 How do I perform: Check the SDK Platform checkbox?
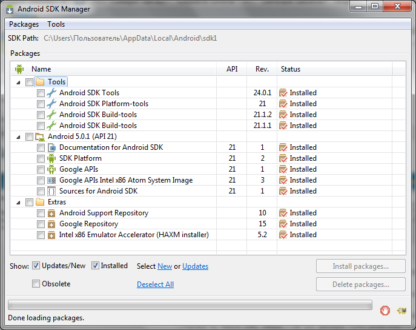tap(41, 158)
